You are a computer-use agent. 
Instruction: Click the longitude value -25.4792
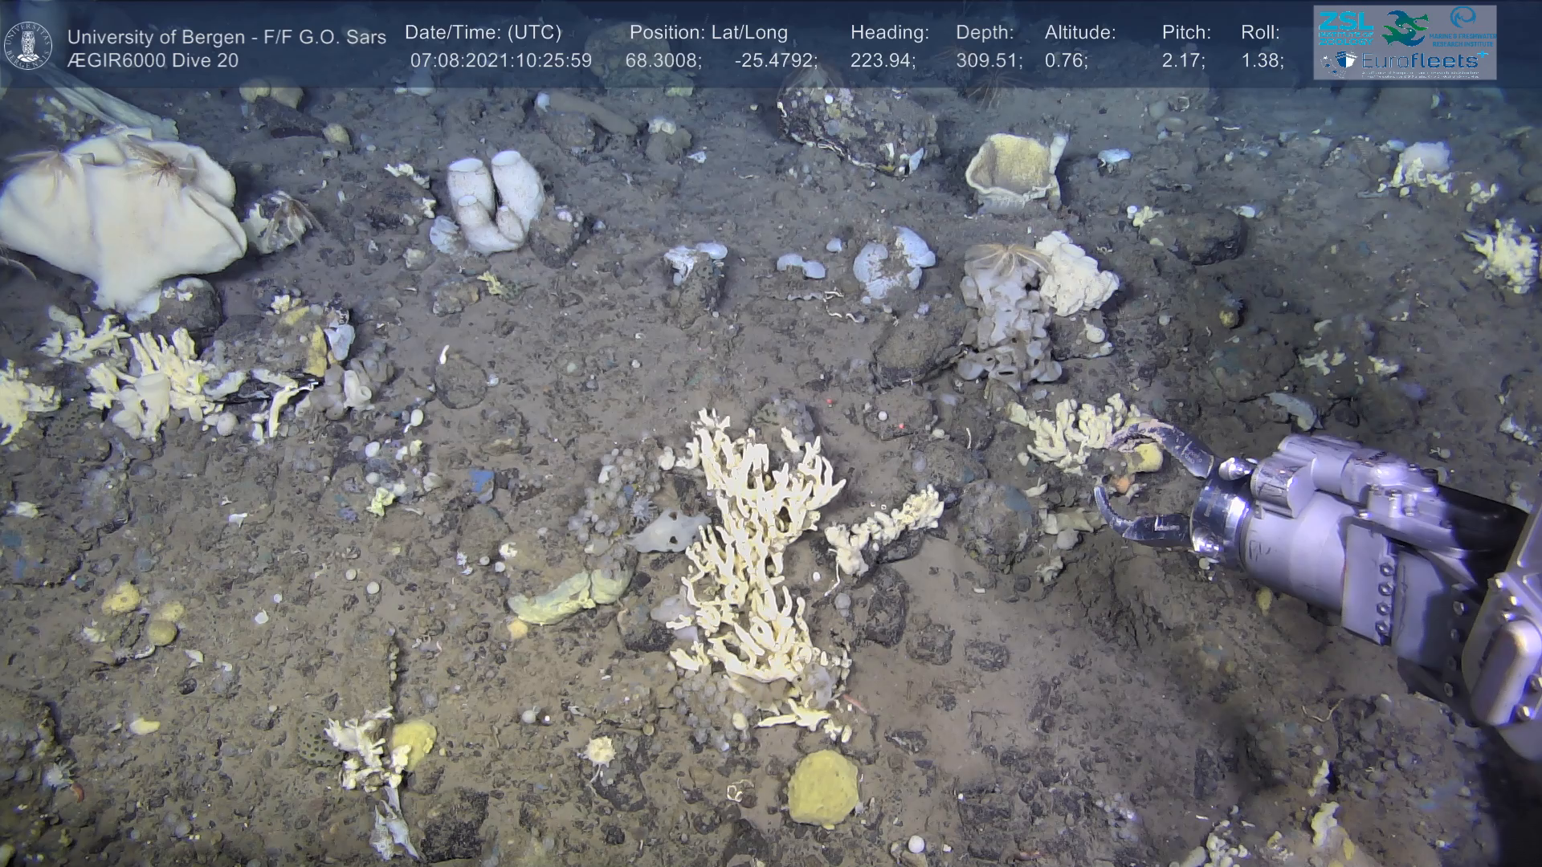point(775,61)
